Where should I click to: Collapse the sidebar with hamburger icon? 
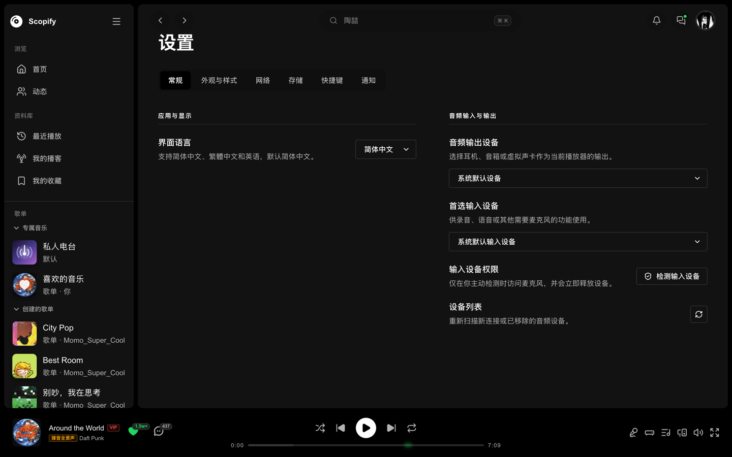click(x=116, y=21)
